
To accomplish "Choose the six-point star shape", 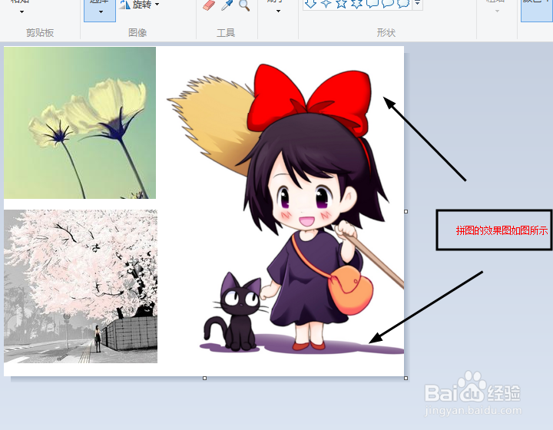I will 356,4.
